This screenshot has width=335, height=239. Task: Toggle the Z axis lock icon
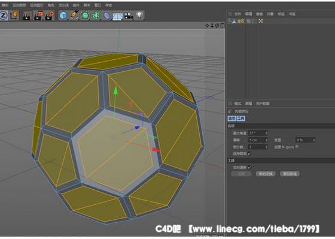4,16
